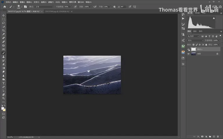Viewport: 223px width, 139px height.
Task: Open layer style fx menu
Action: coord(198,137)
